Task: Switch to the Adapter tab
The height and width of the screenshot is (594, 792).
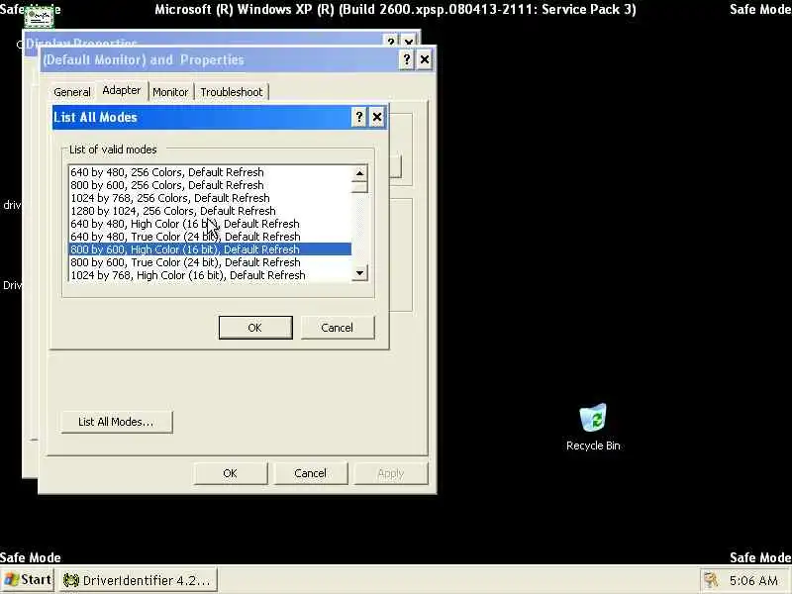Action: coord(121,90)
